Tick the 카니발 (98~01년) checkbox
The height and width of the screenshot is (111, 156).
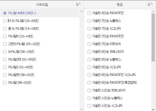click(x=5, y=83)
